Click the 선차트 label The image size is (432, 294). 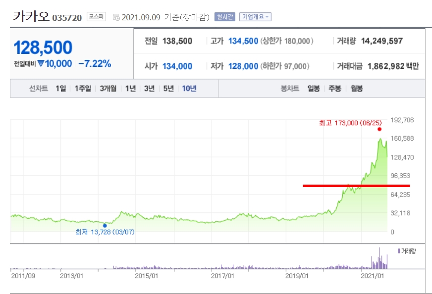pyautogui.click(x=39, y=89)
